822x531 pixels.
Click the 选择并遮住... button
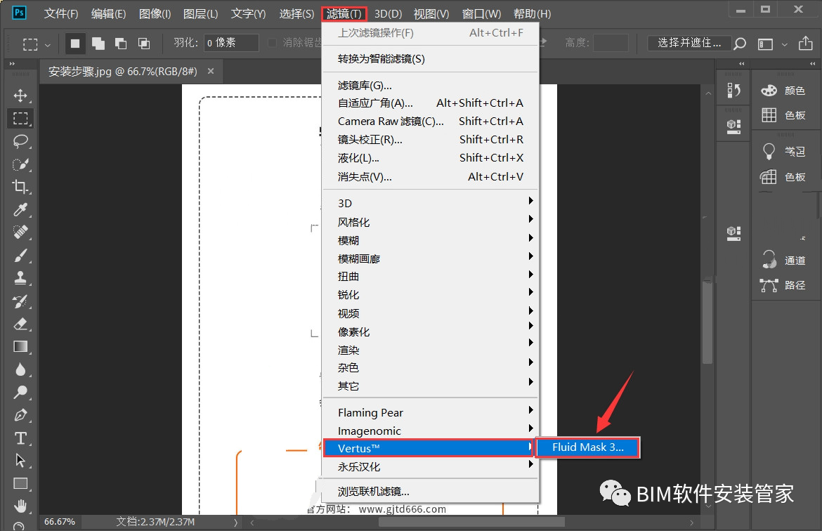click(689, 43)
